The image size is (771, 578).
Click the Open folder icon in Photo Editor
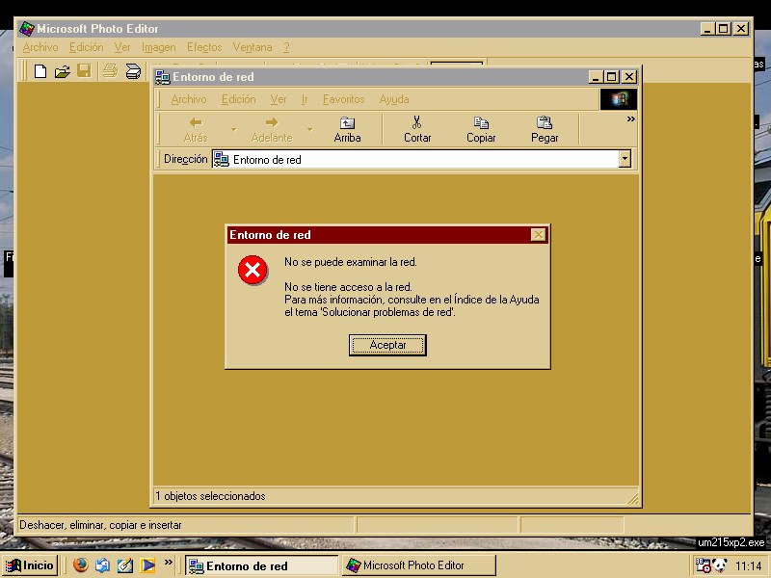click(63, 71)
